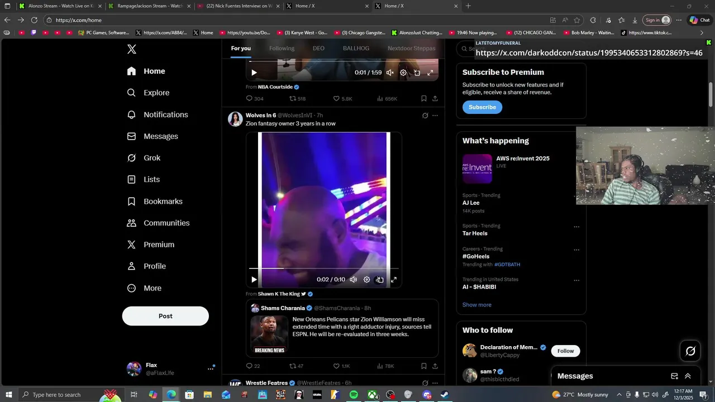715x402 pixels.
Task: Click the X logo above the Home link
Action: pyautogui.click(x=132, y=49)
